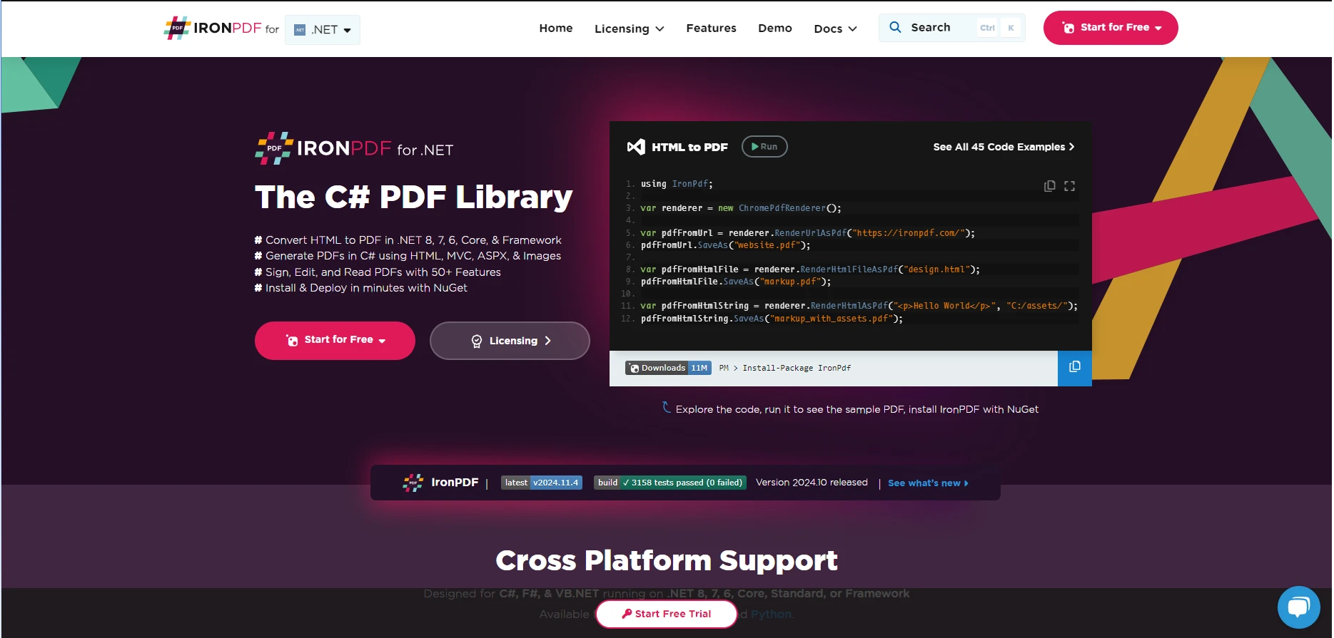Go to the Home nav item
Image resolution: width=1334 pixels, height=638 pixels.
click(556, 28)
